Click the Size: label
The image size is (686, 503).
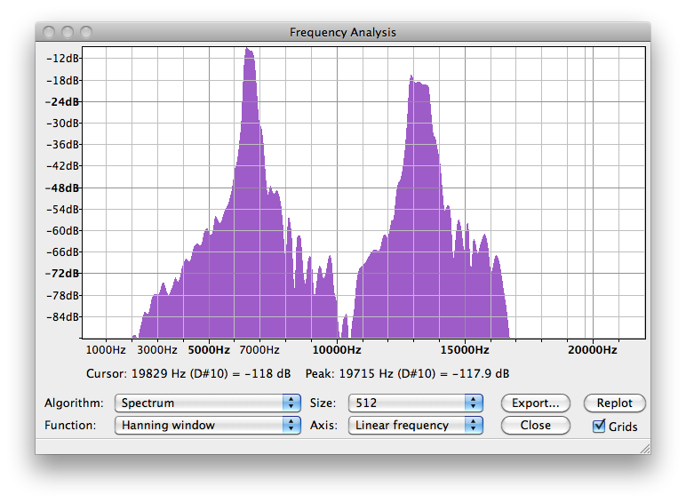[x=323, y=403]
